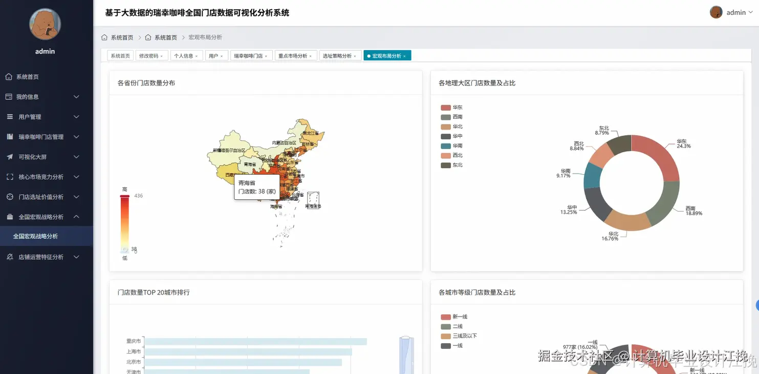This screenshot has width=759, height=374.
Task: Close the 个人信息 tab with its x
Action: coord(197,56)
